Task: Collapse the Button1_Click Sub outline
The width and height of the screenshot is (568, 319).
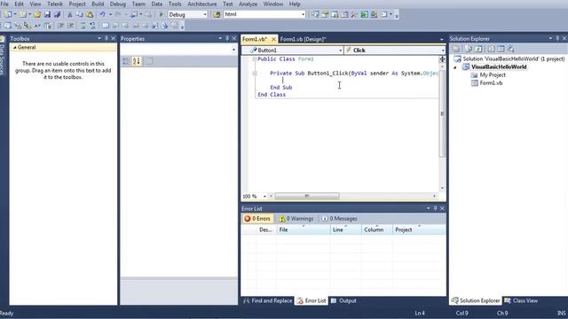Action: tap(255, 73)
